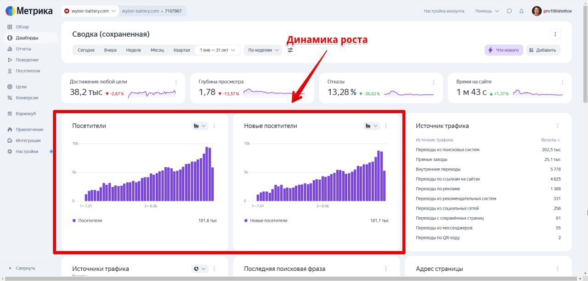Open Настройки in the sidebar

(x=27, y=152)
